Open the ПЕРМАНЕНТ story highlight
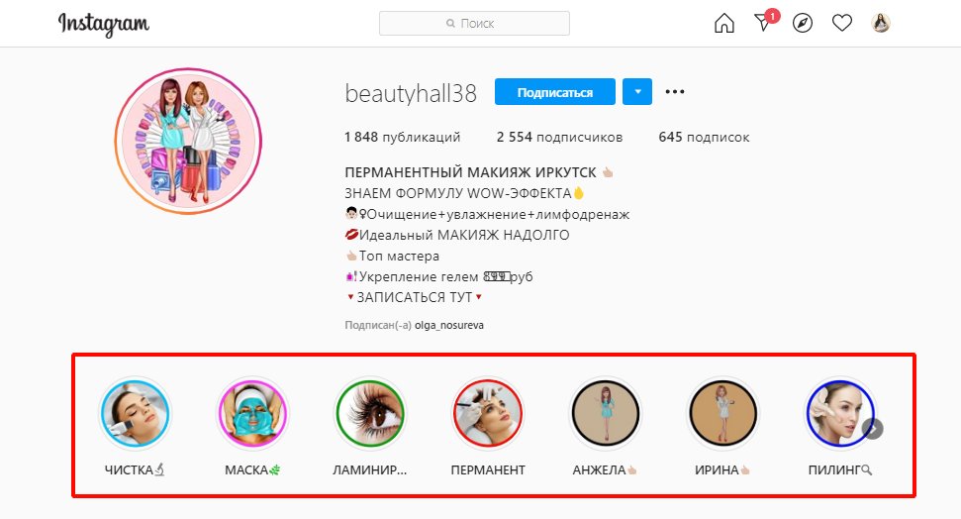 (488, 413)
